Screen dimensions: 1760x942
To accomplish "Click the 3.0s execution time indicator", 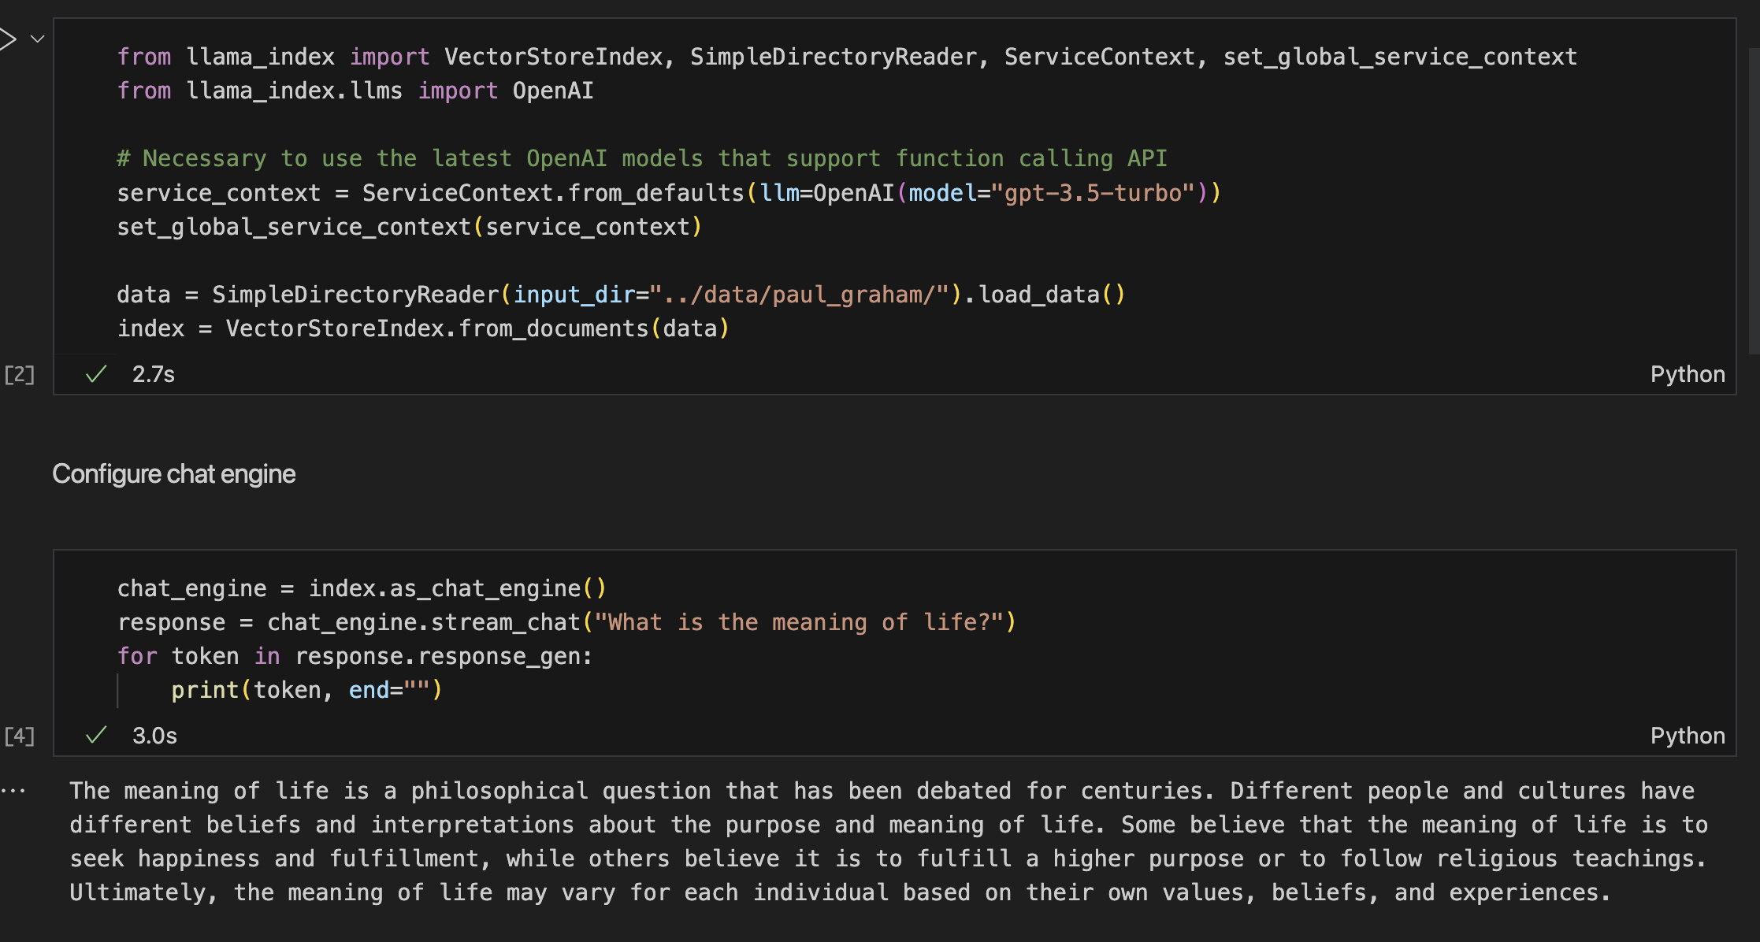I will (x=154, y=735).
